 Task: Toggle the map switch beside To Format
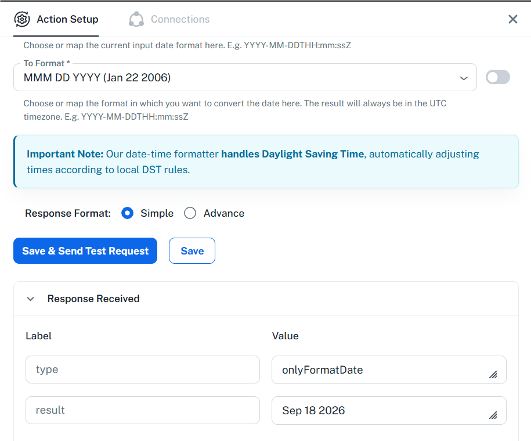click(497, 77)
